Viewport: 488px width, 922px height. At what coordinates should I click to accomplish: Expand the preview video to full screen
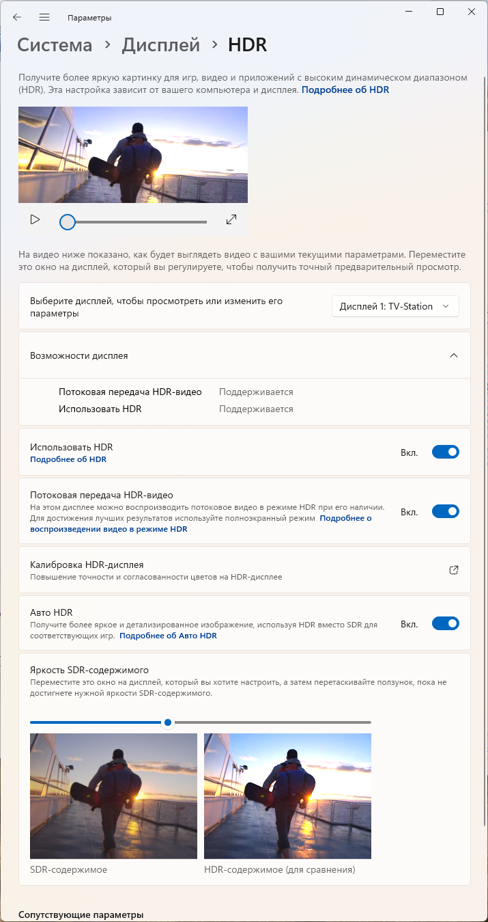tap(231, 219)
